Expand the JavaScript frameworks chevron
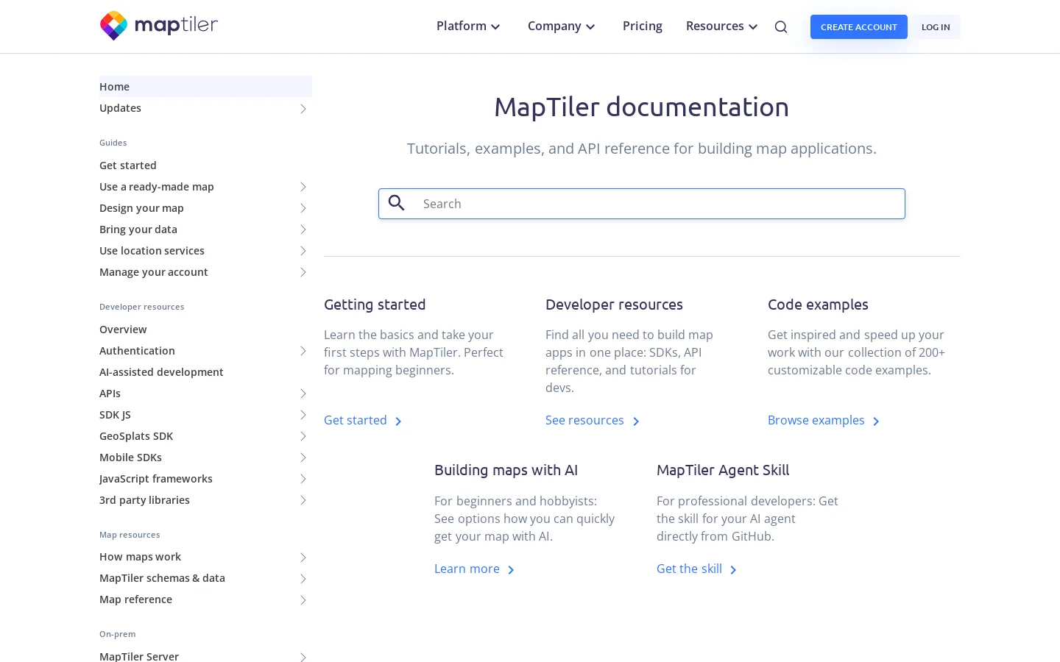Image resolution: width=1060 pixels, height=662 pixels. click(303, 479)
